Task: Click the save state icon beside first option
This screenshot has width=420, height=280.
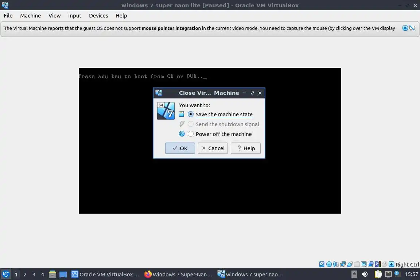Action: tap(182, 114)
